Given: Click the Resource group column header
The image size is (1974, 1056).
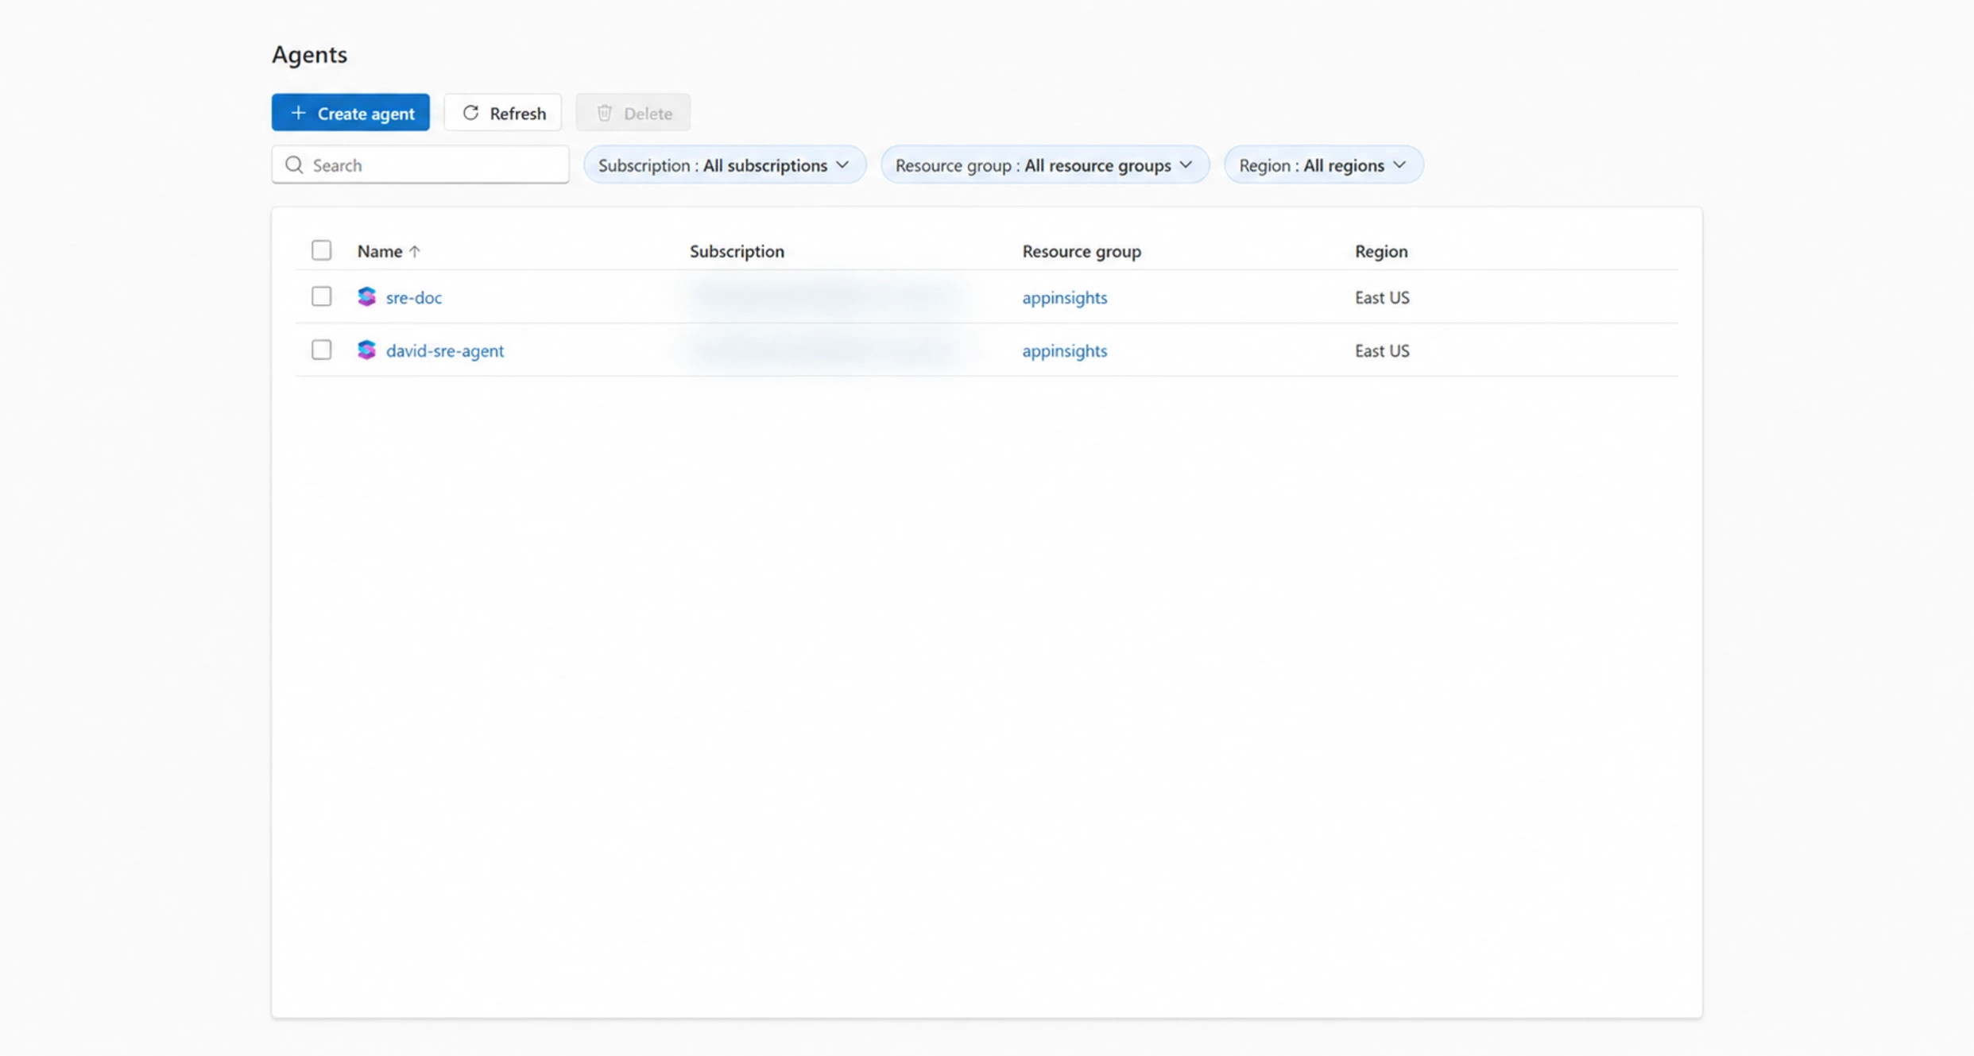Looking at the screenshot, I should click(x=1082, y=251).
